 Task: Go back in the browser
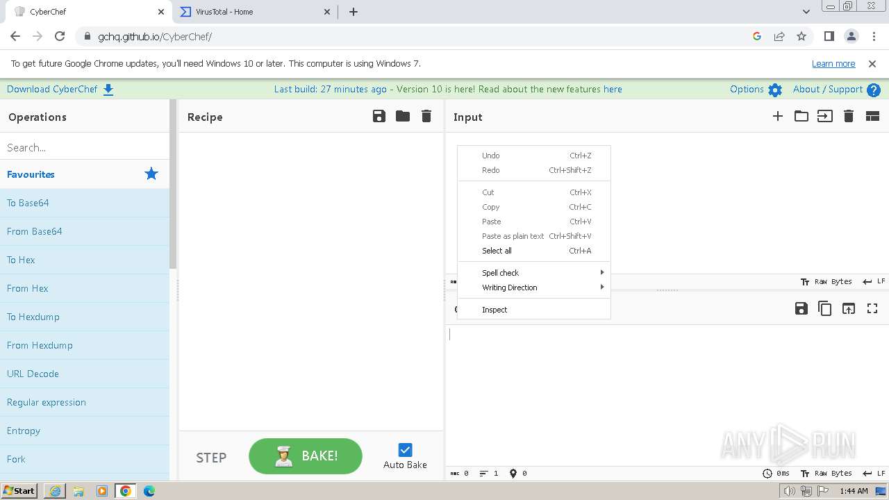click(15, 36)
